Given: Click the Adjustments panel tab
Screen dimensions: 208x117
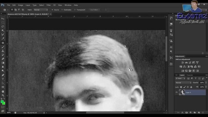Looking at the screenshot, I should click(x=180, y=56).
